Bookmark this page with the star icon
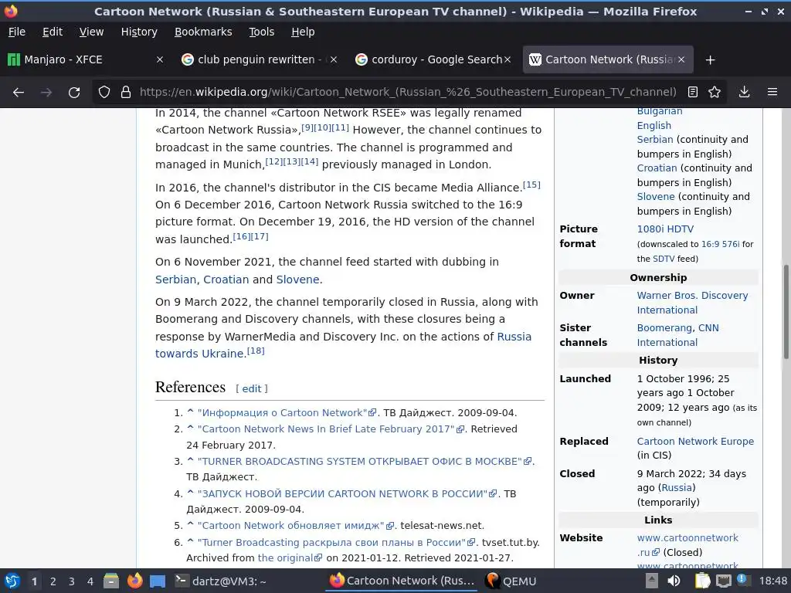 715,92
